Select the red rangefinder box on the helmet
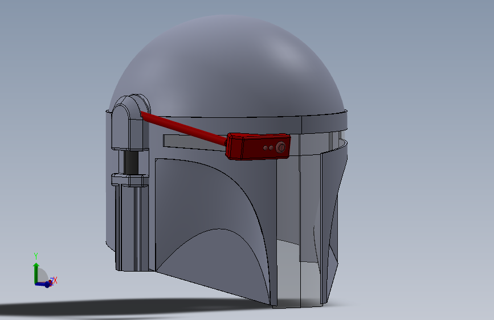Viewport: 494px width, 320px height. pos(258,146)
